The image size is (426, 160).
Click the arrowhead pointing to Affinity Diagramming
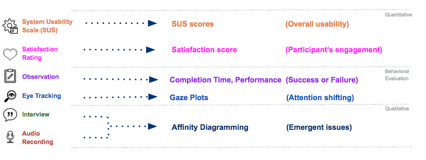(152, 126)
